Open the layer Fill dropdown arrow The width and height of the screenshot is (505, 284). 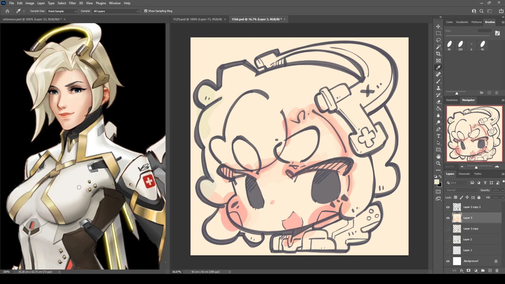pyautogui.click(x=503, y=197)
